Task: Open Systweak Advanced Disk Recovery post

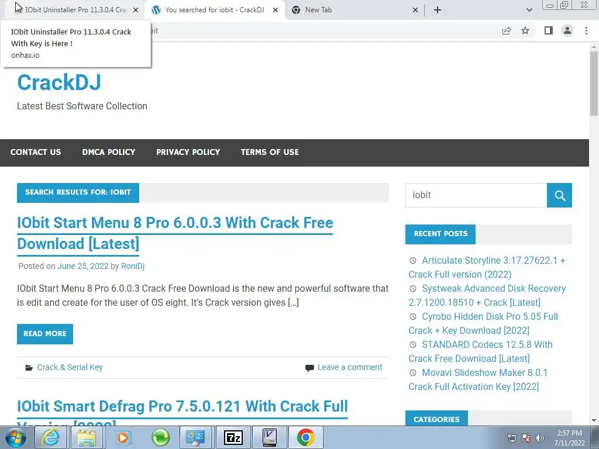Action: (487, 295)
